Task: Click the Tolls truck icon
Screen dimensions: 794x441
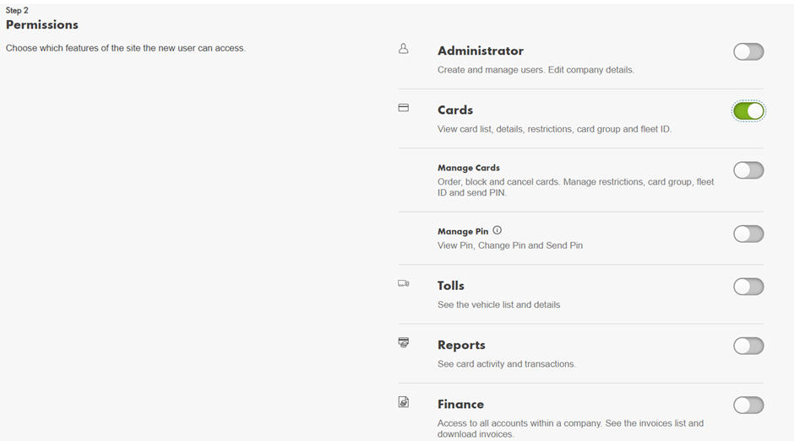Action: tap(403, 284)
